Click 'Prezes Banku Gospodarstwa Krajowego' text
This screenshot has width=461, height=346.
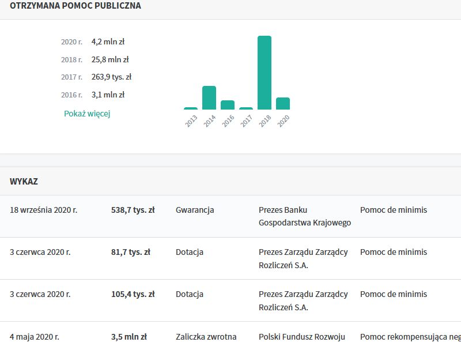pos(304,216)
